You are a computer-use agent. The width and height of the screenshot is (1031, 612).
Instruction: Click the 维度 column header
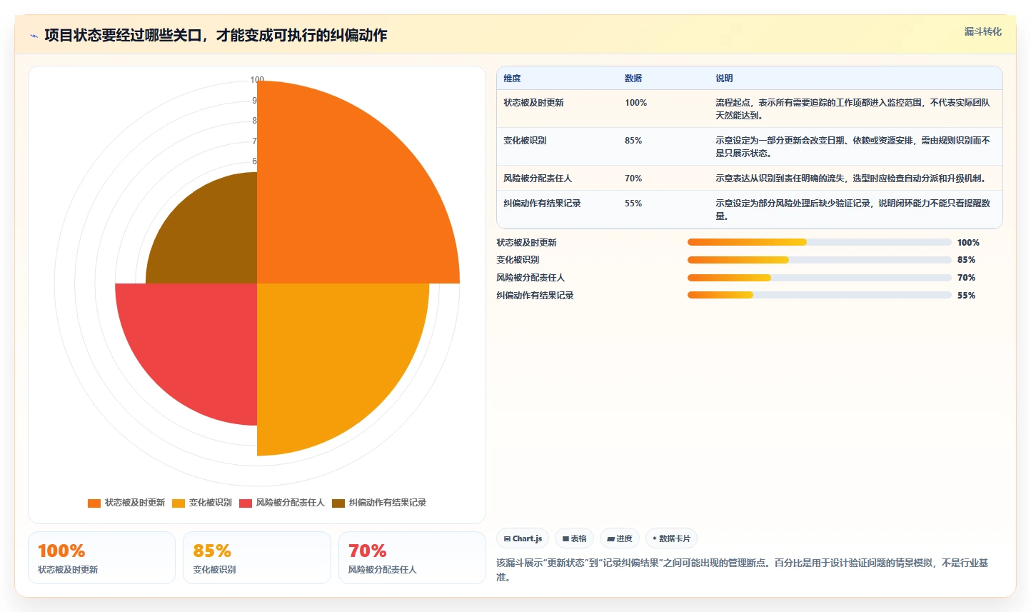[x=512, y=79]
